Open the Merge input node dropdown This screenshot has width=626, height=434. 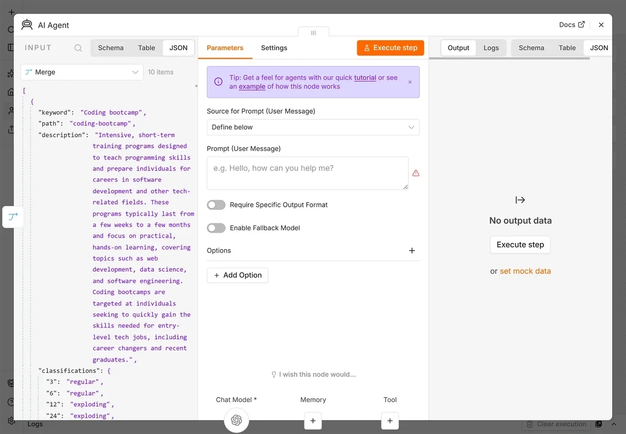(x=82, y=72)
